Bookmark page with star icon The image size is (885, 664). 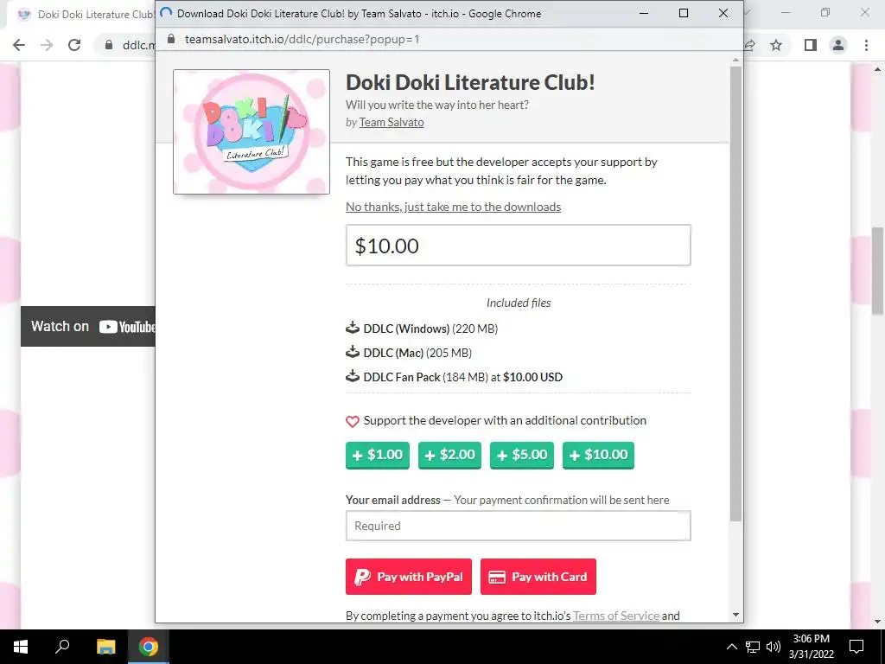pyautogui.click(x=776, y=45)
